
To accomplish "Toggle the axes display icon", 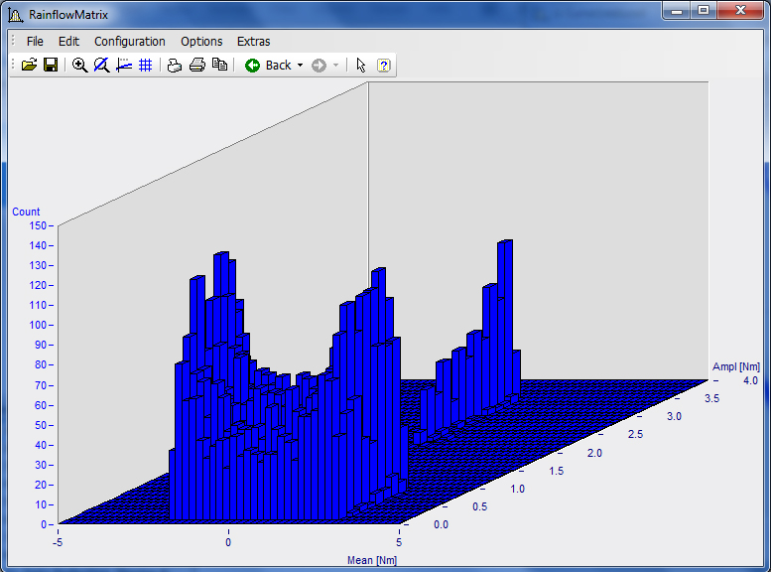I will (x=123, y=65).
